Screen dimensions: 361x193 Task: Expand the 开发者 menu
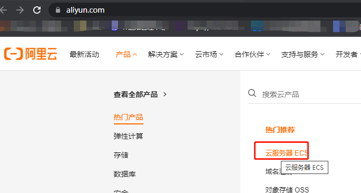pyautogui.click(x=348, y=54)
